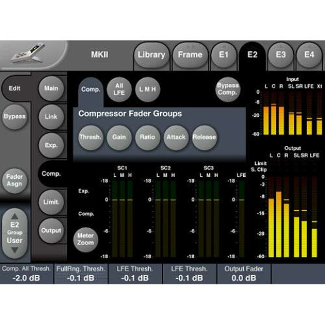Viewport: 325px width, 325px height.
Task: Choose the Release fader group
Action: point(204,137)
